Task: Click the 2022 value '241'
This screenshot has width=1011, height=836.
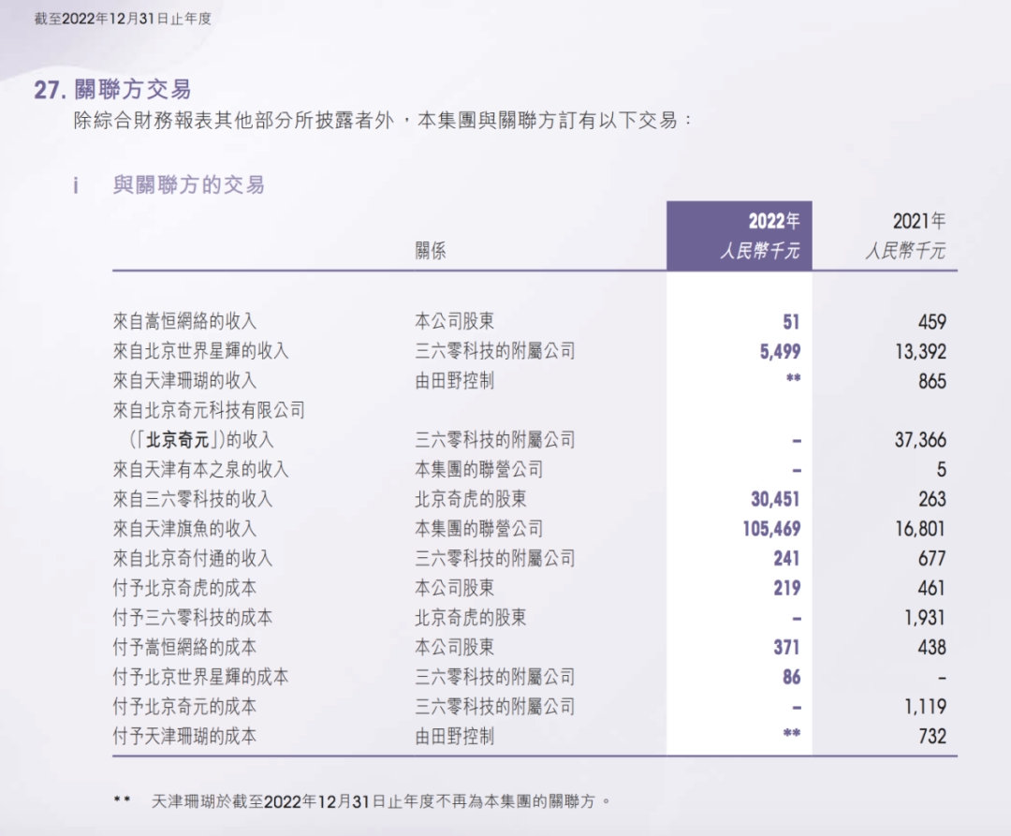Action: pos(787,559)
